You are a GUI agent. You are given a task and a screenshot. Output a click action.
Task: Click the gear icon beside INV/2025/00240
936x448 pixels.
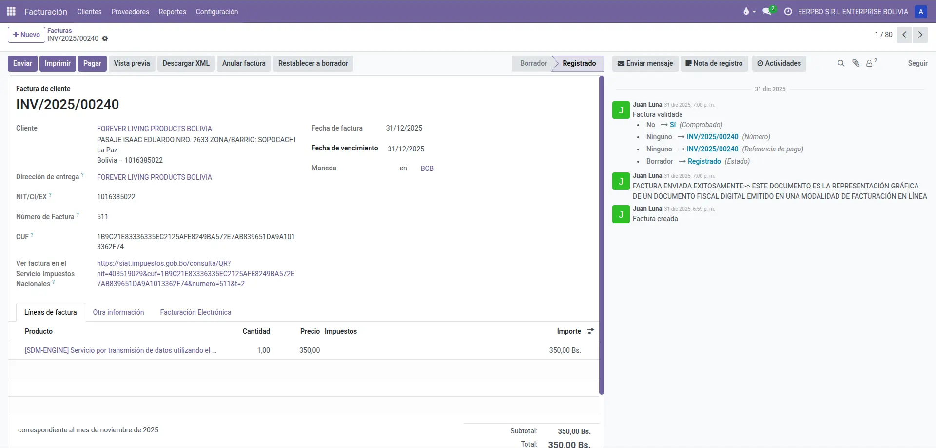pyautogui.click(x=105, y=38)
